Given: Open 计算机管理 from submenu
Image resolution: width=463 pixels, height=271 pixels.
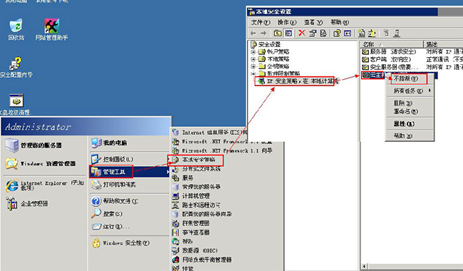Looking at the screenshot, I should [x=191, y=195].
